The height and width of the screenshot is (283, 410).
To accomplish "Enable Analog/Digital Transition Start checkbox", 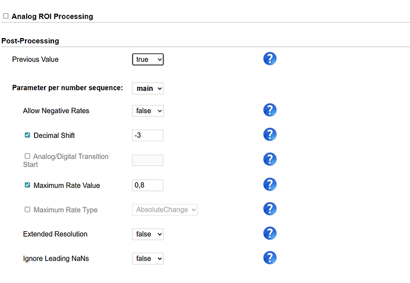I will click(27, 156).
